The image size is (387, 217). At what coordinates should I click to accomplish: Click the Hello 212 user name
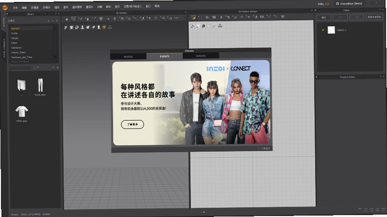point(323,4)
